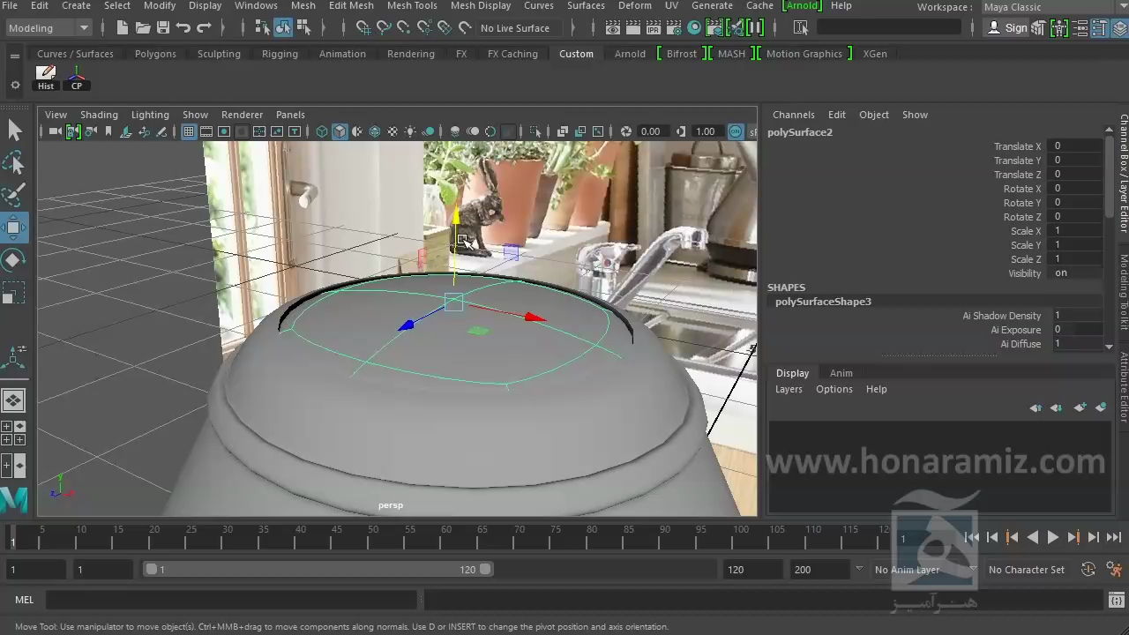
Task: Open the Modeling menu set dropdown
Action: tap(49, 28)
